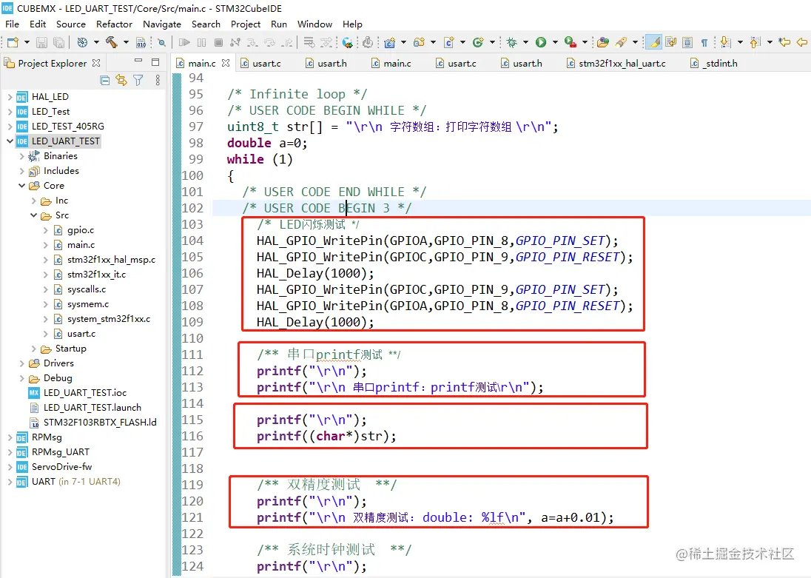Viewport: 811px width, 578px height.
Task: Open the Source menu
Action: pyautogui.click(x=71, y=24)
